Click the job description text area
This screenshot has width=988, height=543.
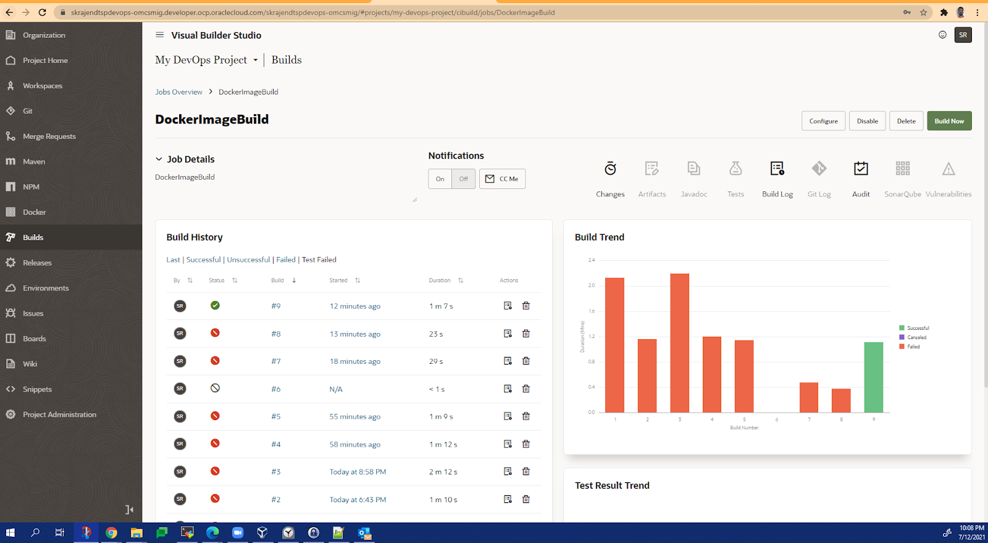(x=286, y=187)
